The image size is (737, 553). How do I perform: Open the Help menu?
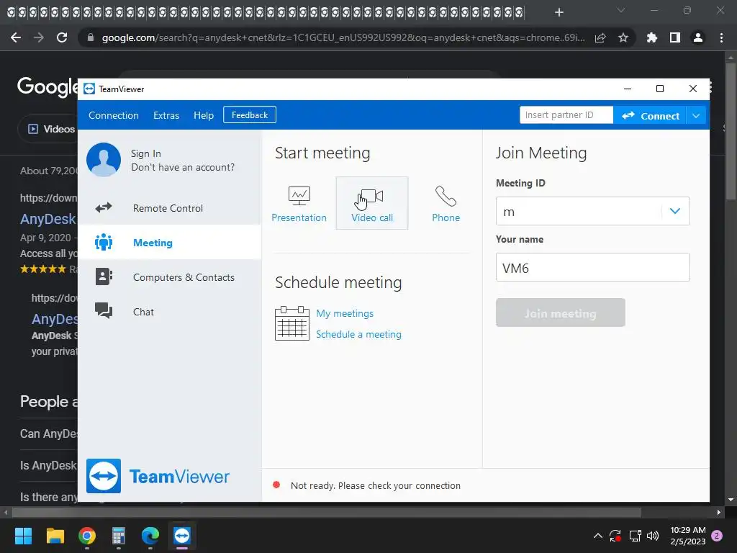pyautogui.click(x=204, y=115)
